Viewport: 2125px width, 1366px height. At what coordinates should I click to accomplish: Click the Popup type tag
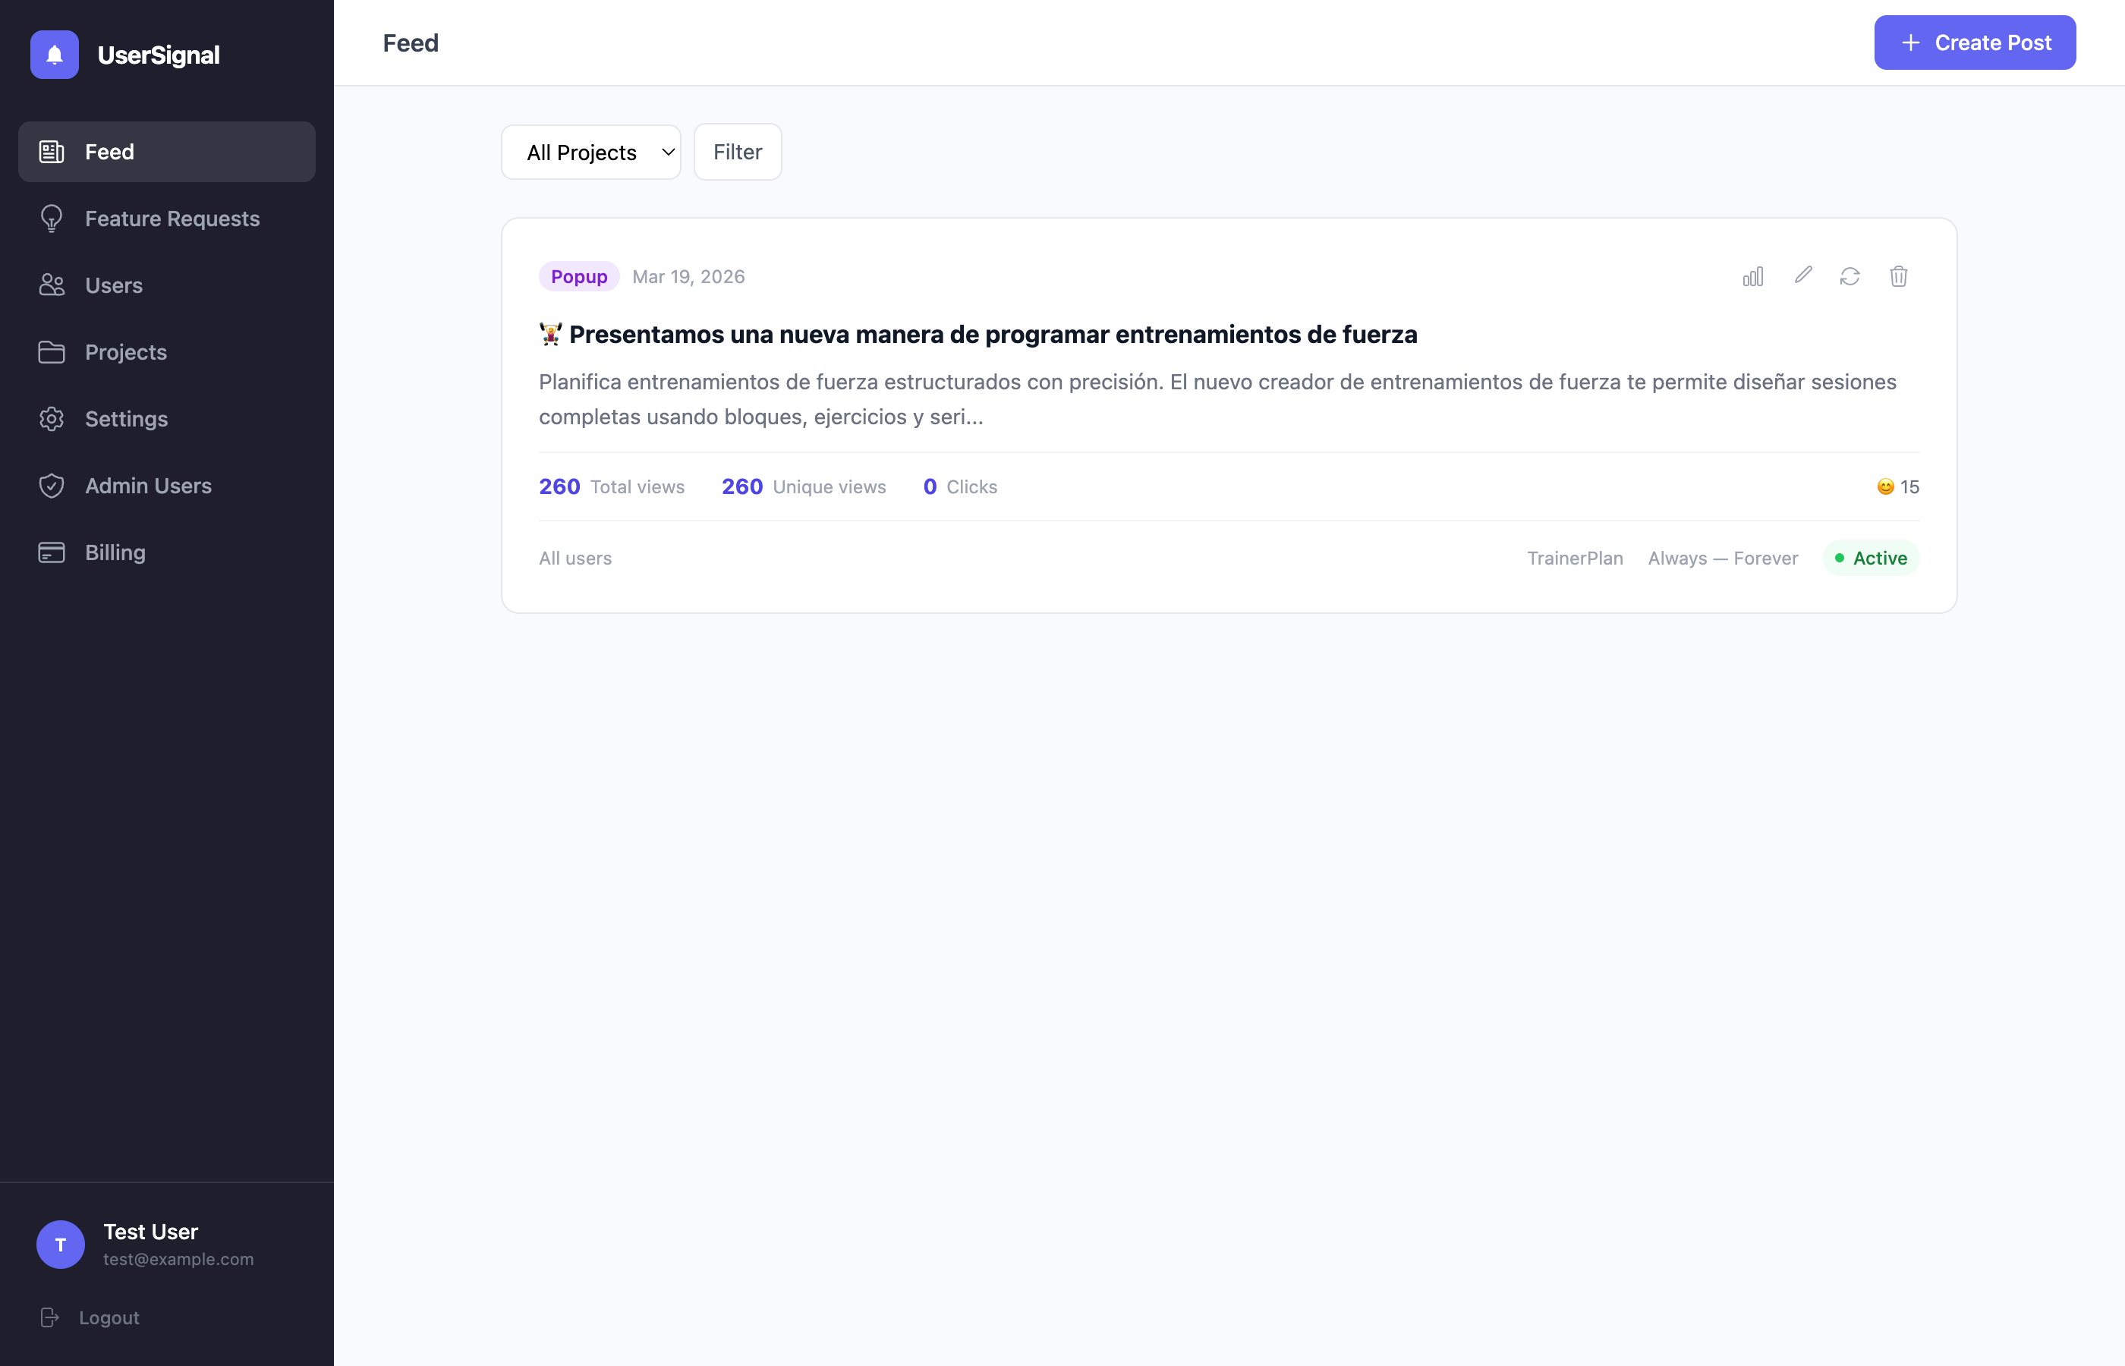(x=578, y=277)
